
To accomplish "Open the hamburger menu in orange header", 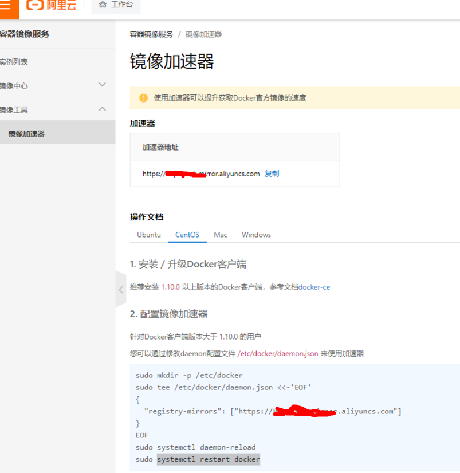I will pos(5,5).
